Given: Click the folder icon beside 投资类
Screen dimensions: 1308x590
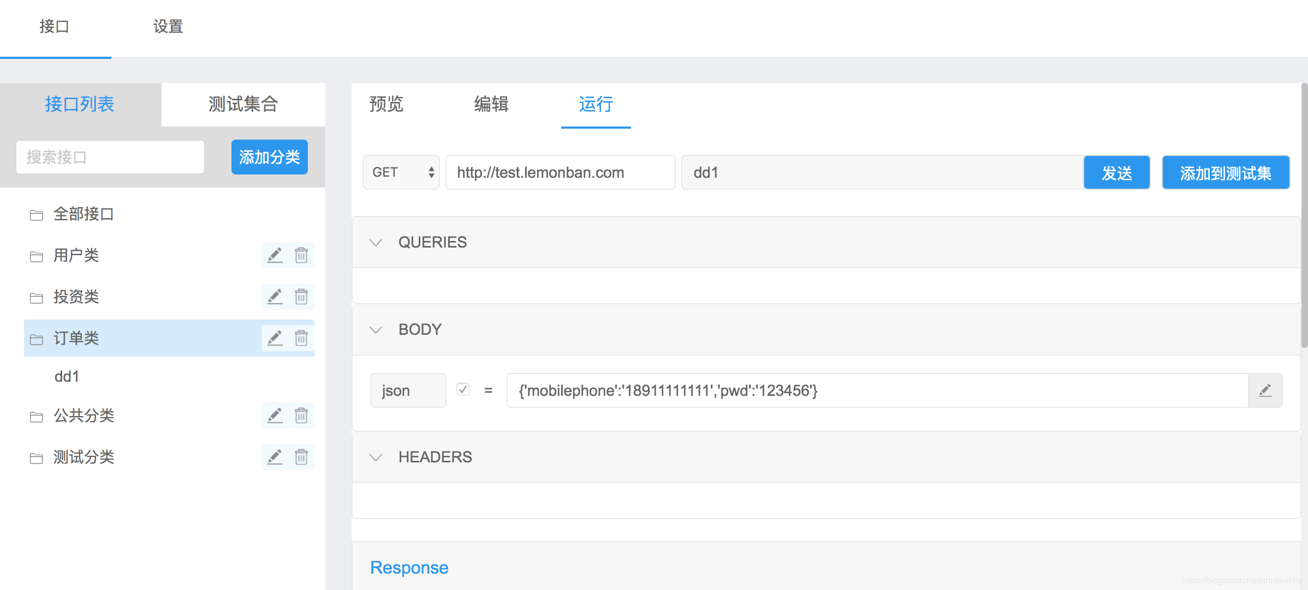Looking at the screenshot, I should [x=37, y=298].
